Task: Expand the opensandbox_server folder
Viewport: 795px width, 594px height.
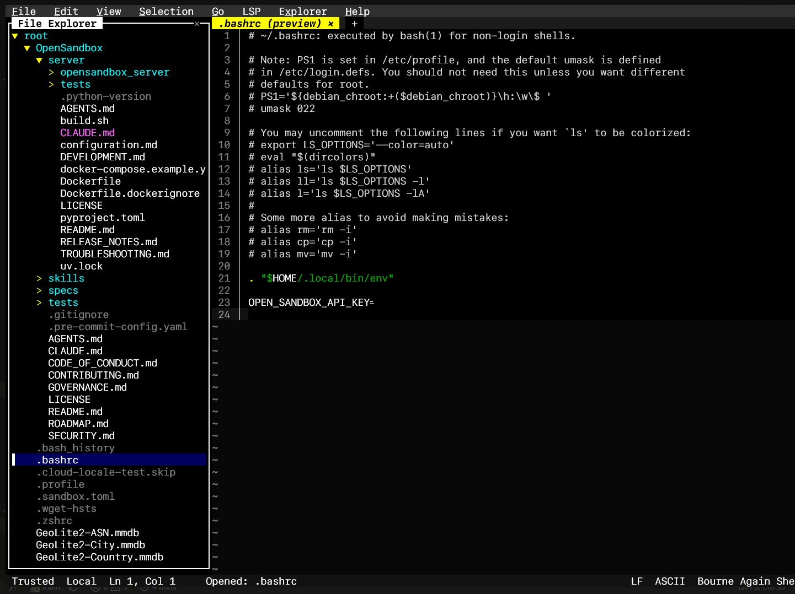Action: [51, 72]
